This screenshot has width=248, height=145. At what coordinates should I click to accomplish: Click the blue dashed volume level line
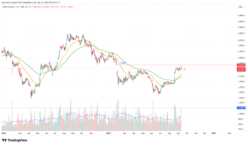(x=119, y=108)
